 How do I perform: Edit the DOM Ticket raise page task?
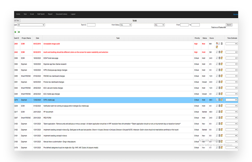click(x=217, y=58)
